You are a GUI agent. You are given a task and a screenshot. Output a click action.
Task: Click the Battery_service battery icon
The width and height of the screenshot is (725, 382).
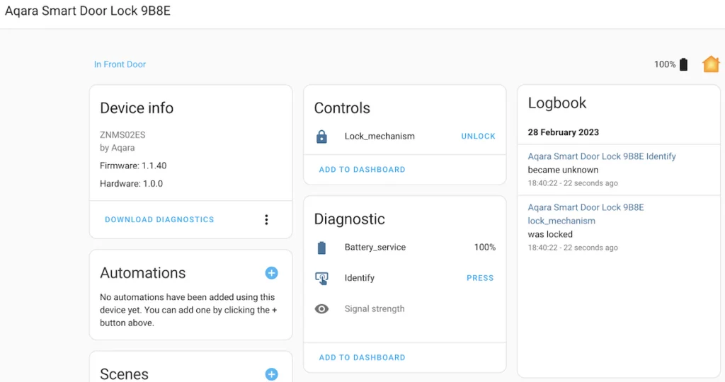(x=322, y=248)
